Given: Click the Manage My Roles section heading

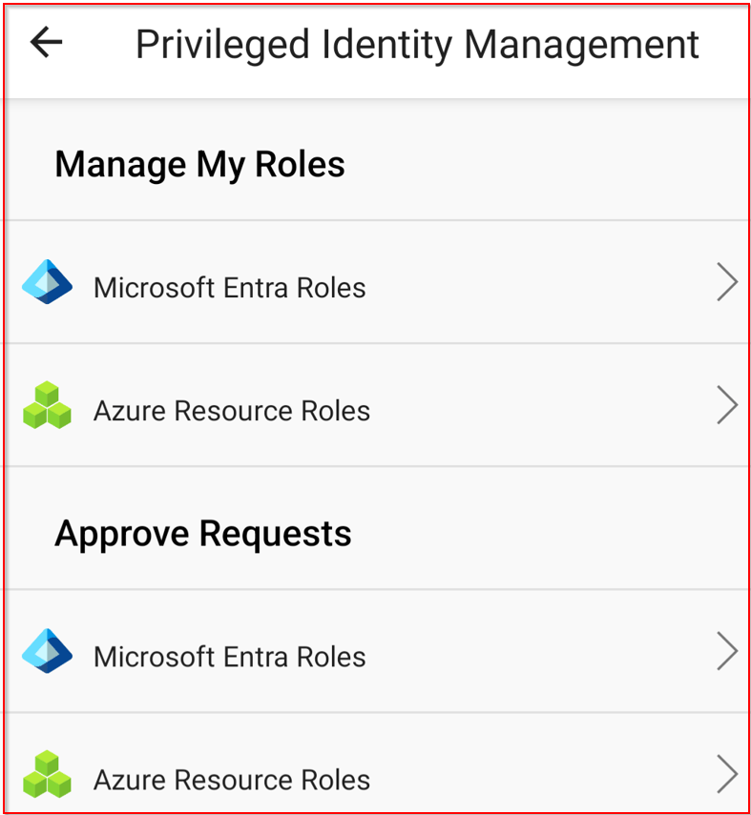Looking at the screenshot, I should 199,165.
